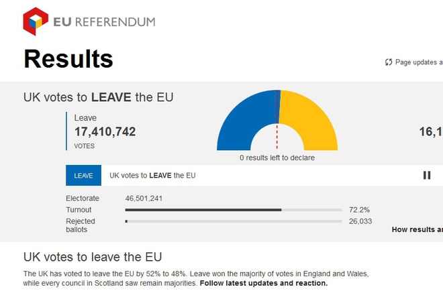Click the blue LEAVE badge in ticker
The image size is (443, 295).
(83, 175)
